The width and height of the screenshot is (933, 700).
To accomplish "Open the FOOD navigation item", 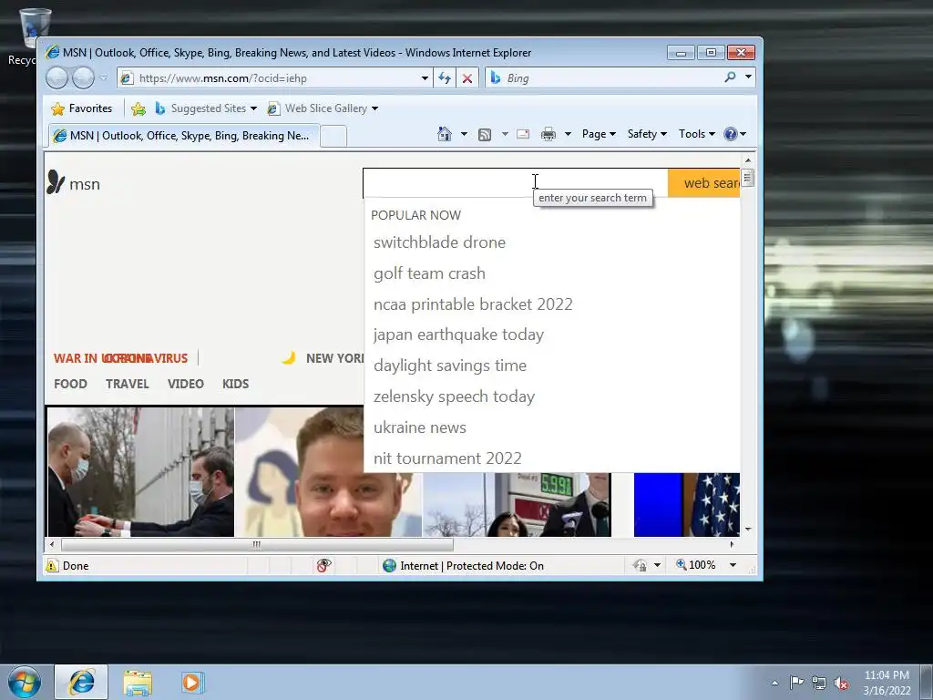I will click(70, 384).
